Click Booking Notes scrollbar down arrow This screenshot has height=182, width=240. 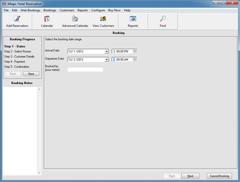coord(39,173)
